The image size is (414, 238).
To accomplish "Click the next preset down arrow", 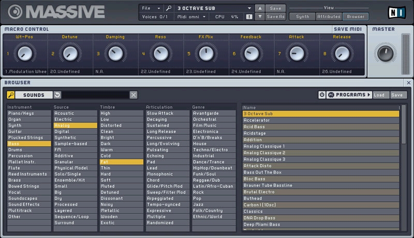I will coord(260,17).
